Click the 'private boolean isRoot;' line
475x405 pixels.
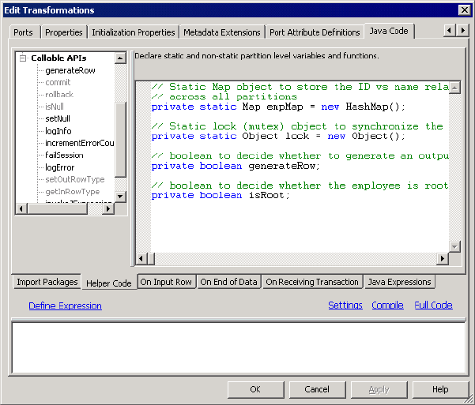(221, 195)
